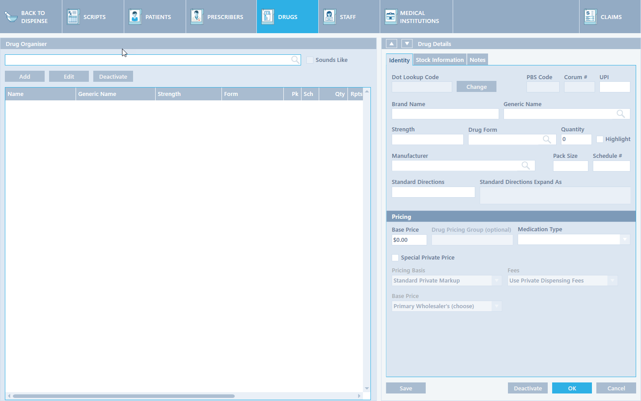Screen dimensions: 641x401
Task: Open the Claims module icon
Action: pyautogui.click(x=590, y=17)
